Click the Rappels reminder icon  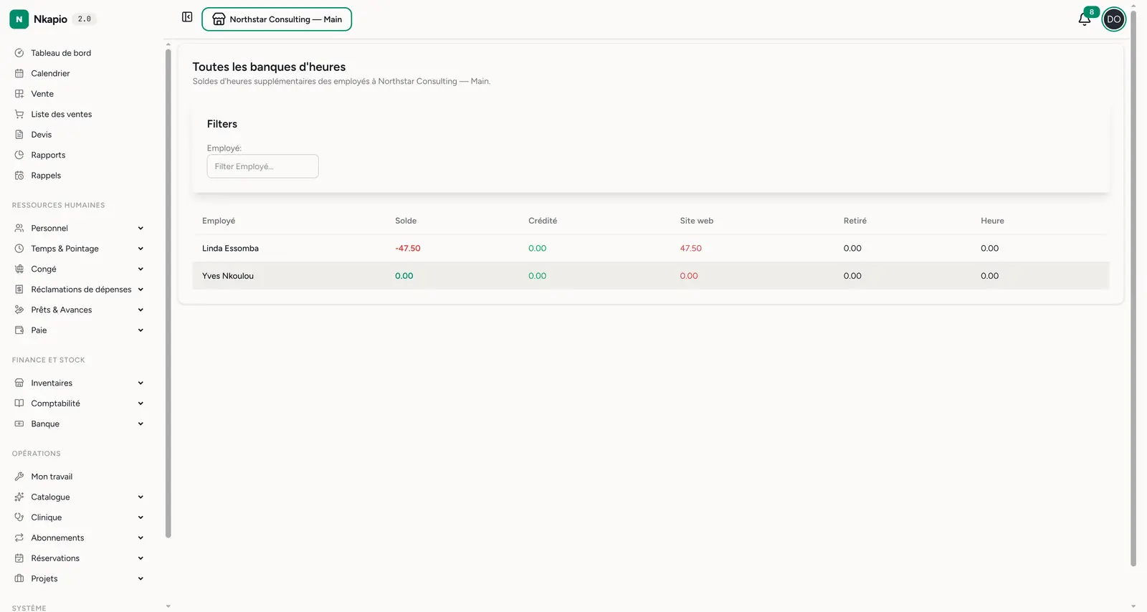click(19, 176)
